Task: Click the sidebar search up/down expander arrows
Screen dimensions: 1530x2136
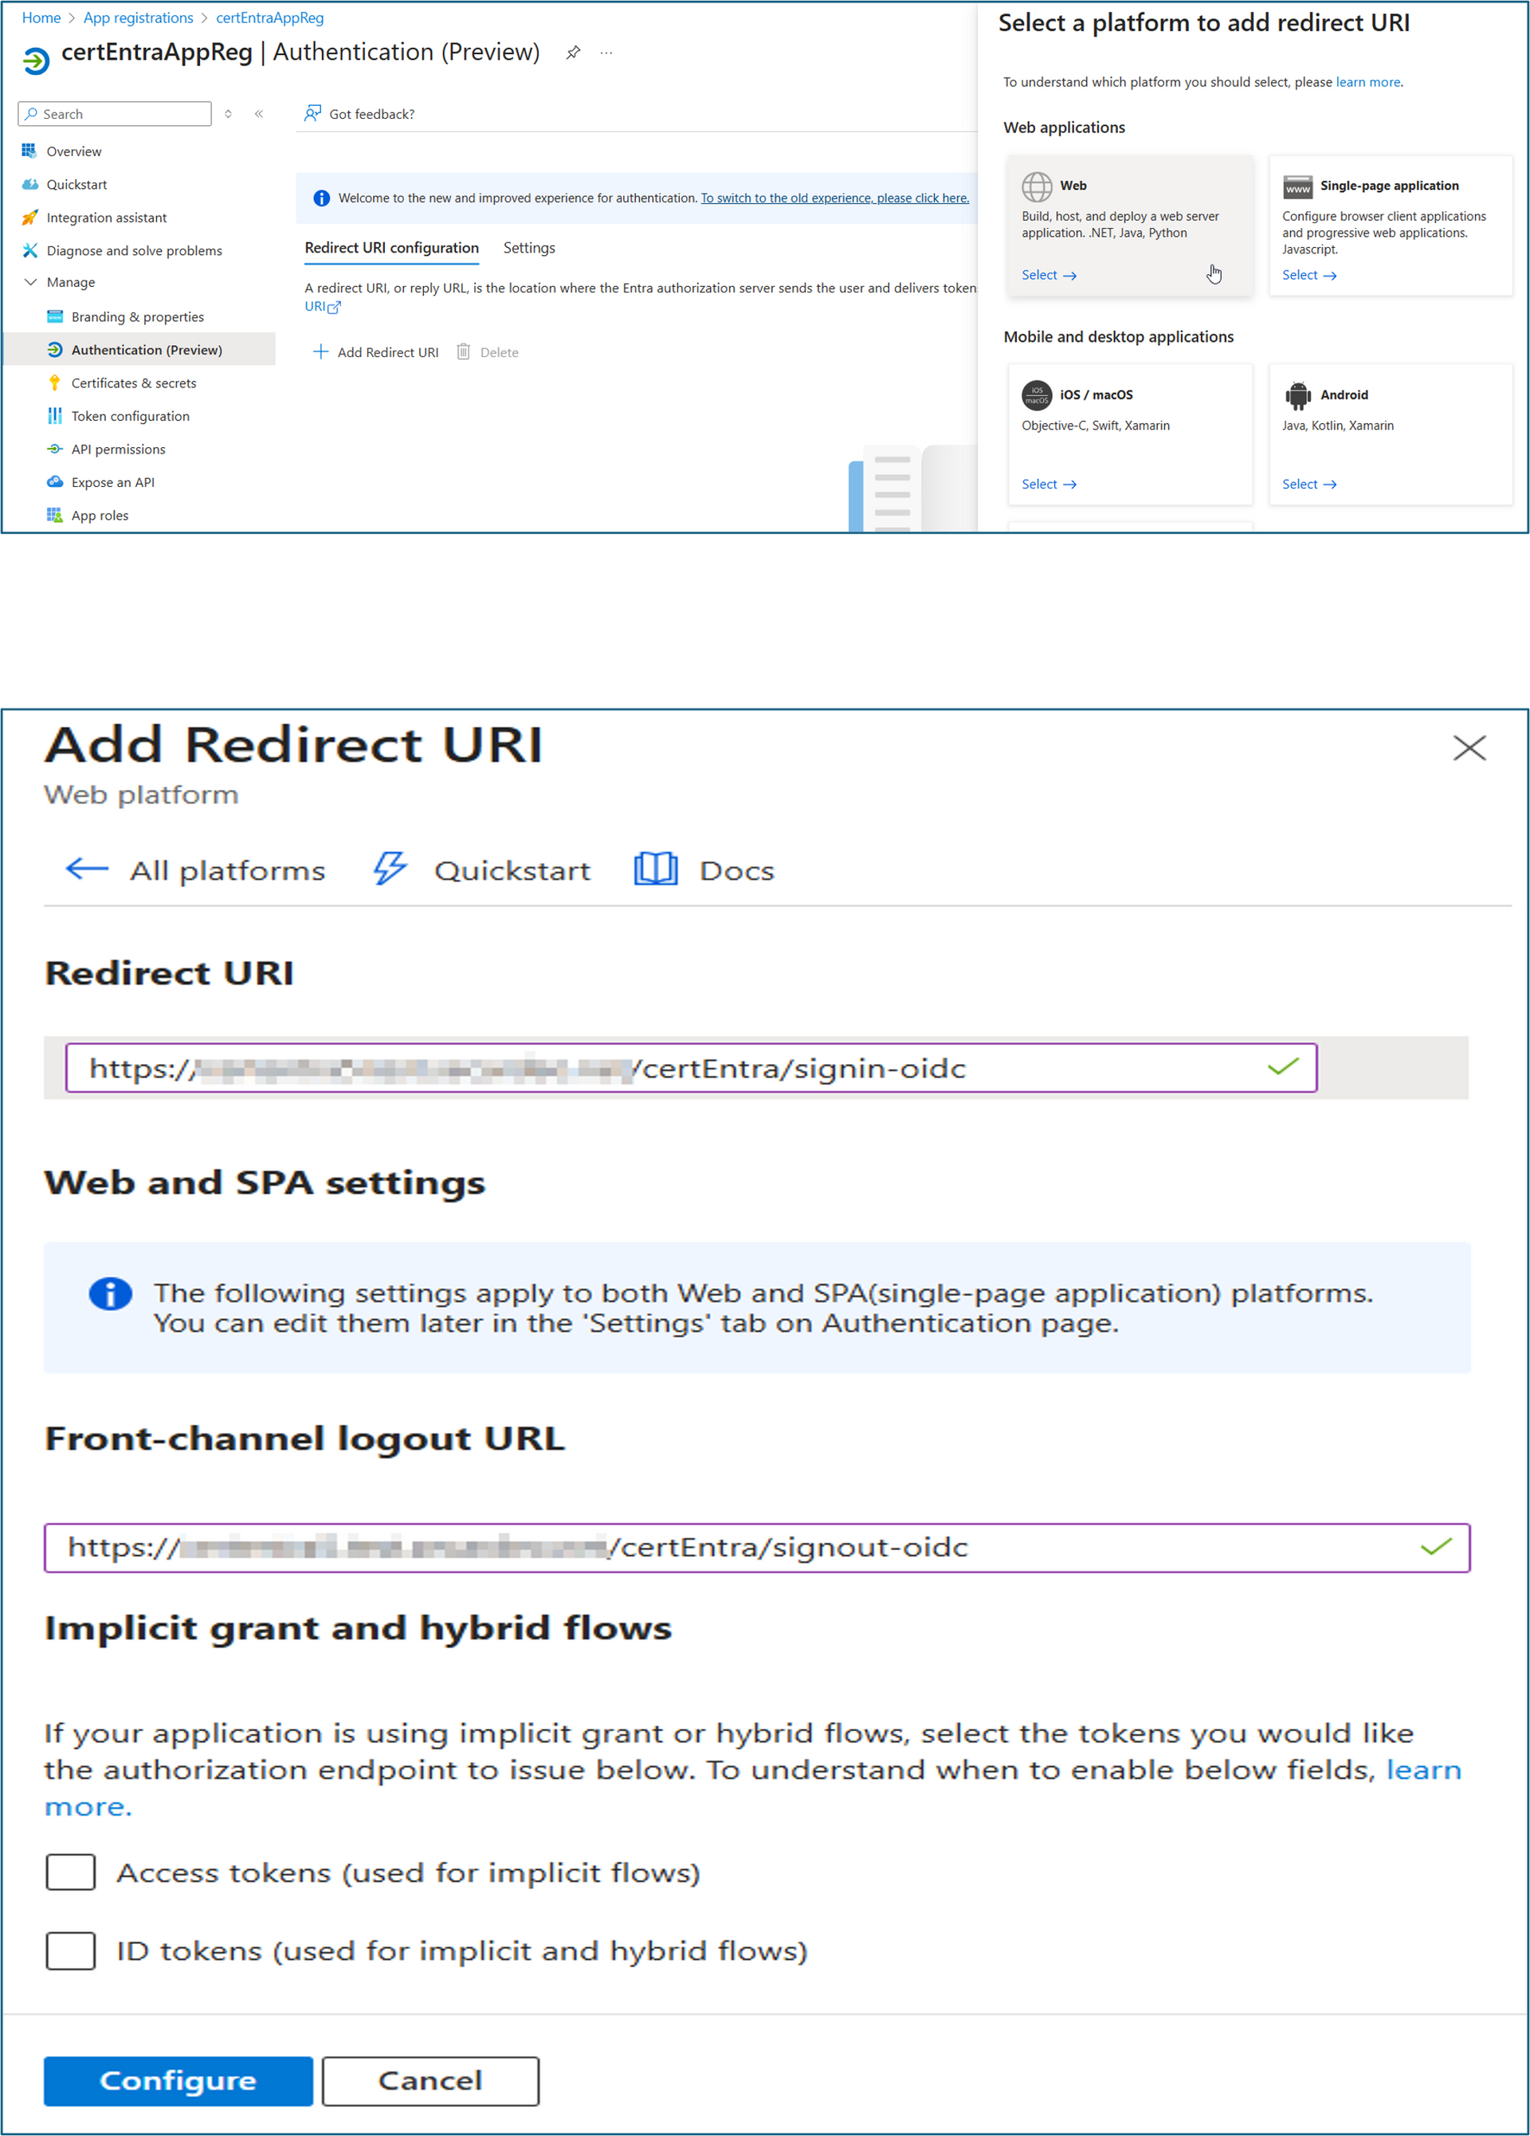Action: point(228,114)
